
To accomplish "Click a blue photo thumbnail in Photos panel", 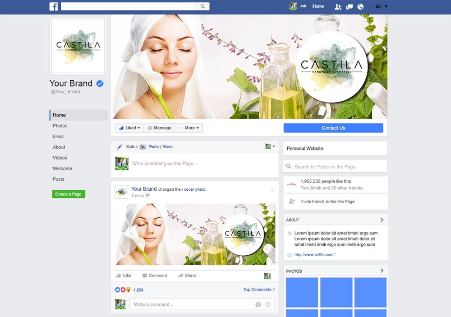I will tap(301, 293).
